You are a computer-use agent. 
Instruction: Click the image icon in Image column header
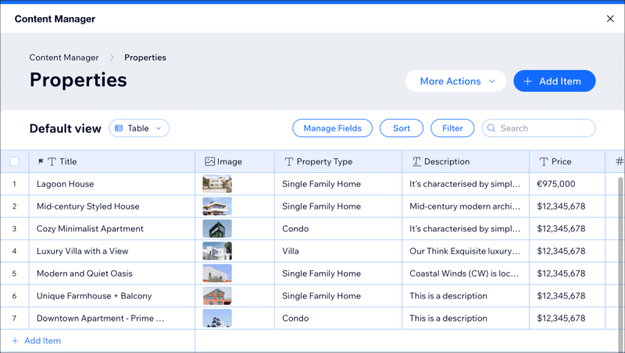point(209,161)
